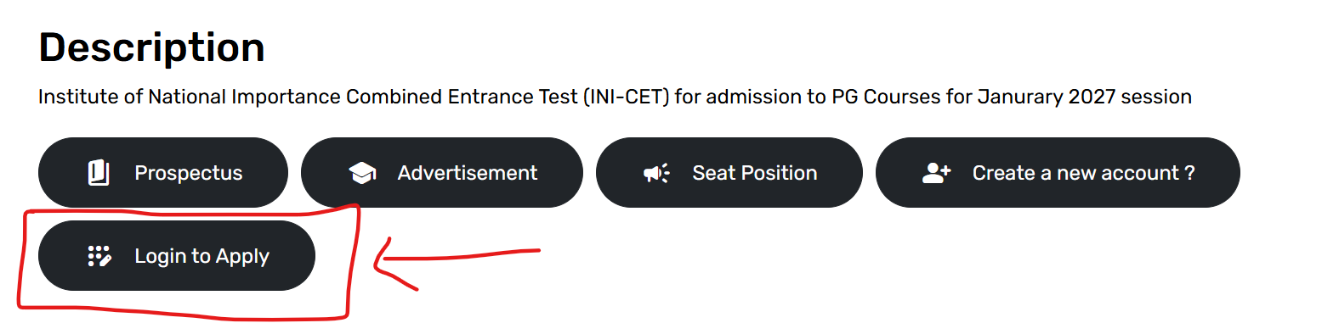Click the word 'Apply' on the login button
This screenshot has width=1322, height=323.
(x=242, y=257)
